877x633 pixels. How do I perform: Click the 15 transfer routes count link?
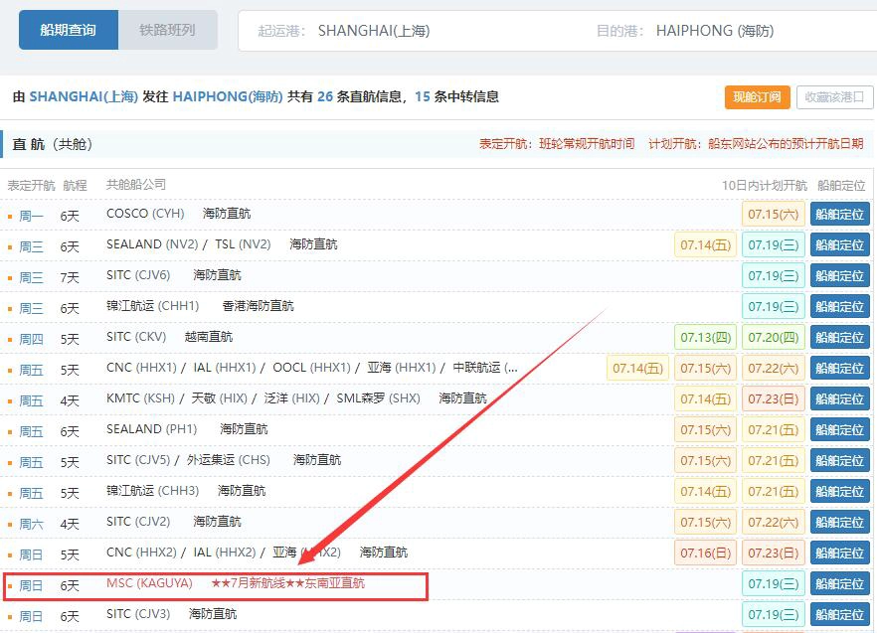click(x=423, y=96)
